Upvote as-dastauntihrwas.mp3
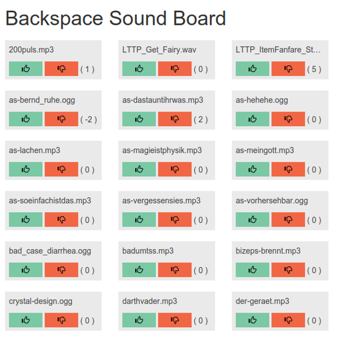Image resolution: width=338 pixels, height=338 pixels. coord(139,119)
